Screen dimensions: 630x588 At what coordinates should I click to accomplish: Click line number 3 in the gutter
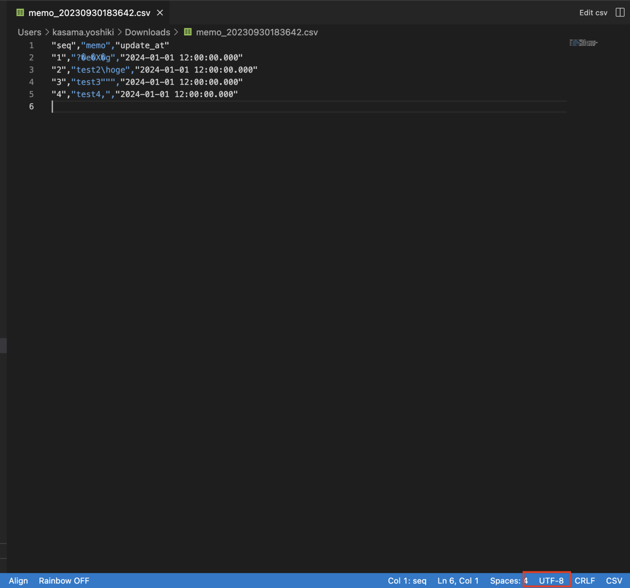(31, 70)
